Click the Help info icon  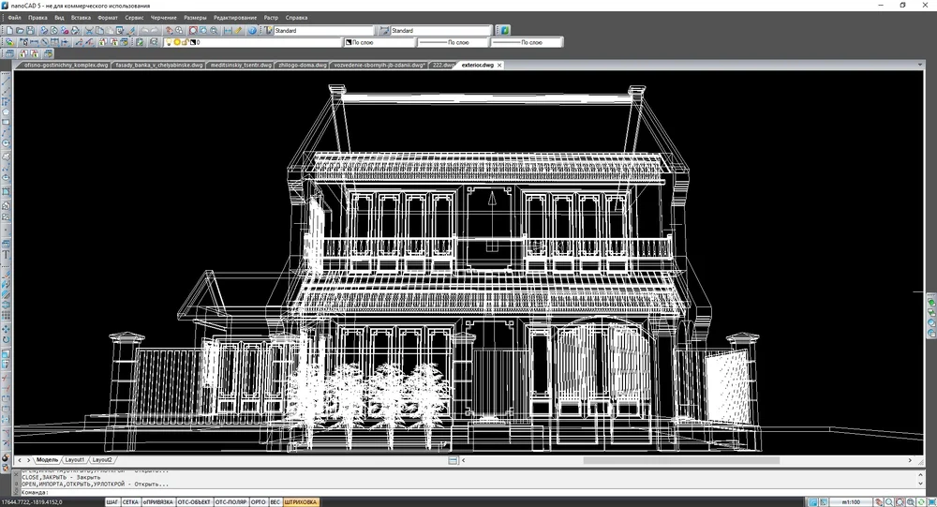(x=252, y=30)
